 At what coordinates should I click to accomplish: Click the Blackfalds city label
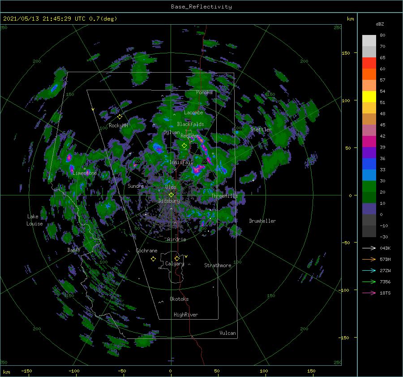point(190,124)
